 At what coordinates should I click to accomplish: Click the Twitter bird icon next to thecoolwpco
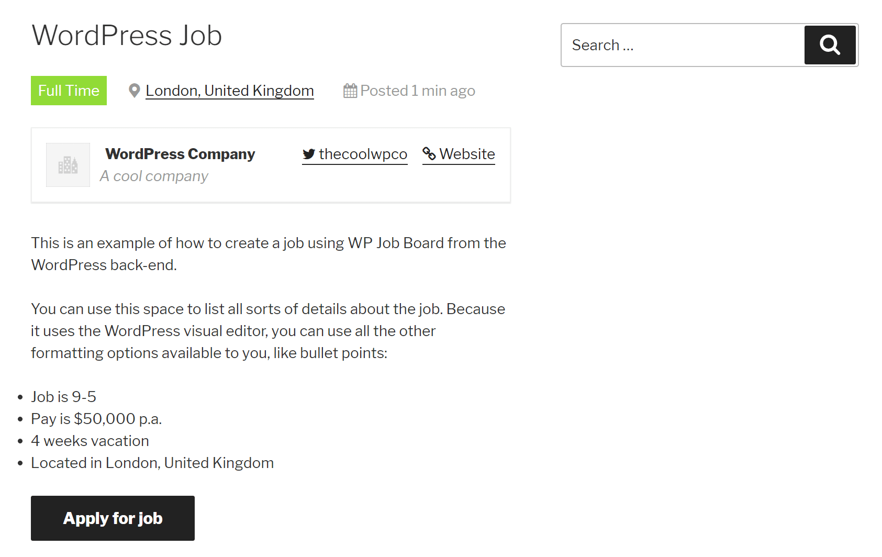coord(309,154)
